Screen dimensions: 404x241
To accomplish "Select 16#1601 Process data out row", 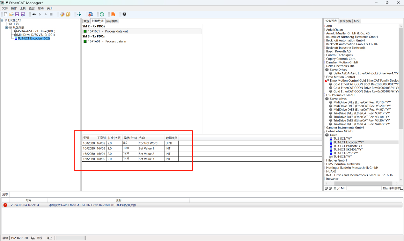I will tap(142, 31).
